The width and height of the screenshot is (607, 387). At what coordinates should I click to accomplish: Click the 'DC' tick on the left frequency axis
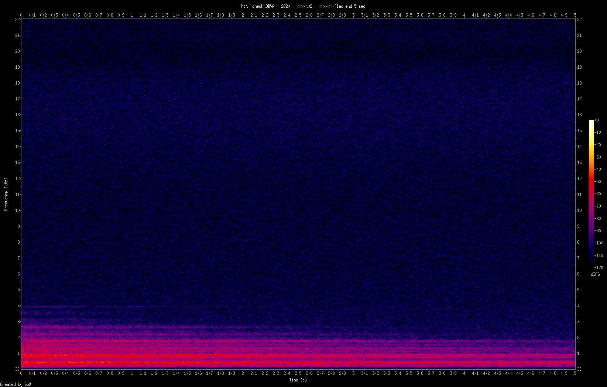pyautogui.click(x=17, y=369)
